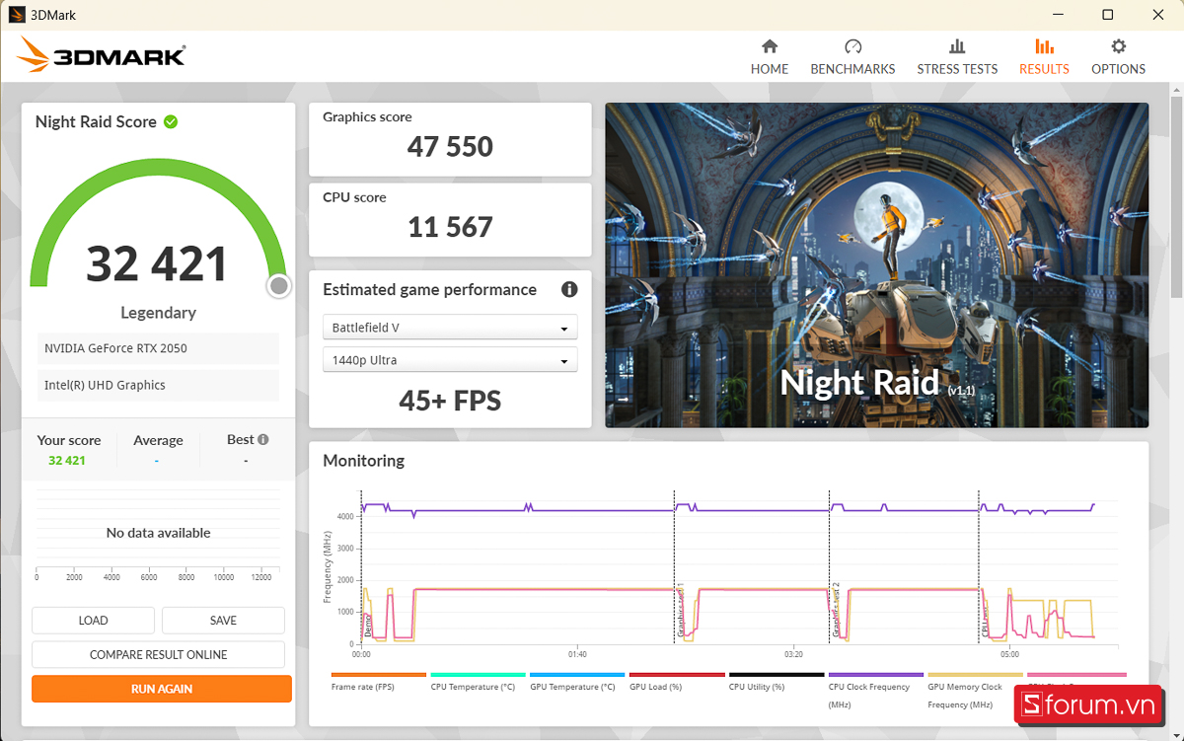Close the 3DMark window
The height and width of the screenshot is (741, 1184).
[x=1157, y=15]
